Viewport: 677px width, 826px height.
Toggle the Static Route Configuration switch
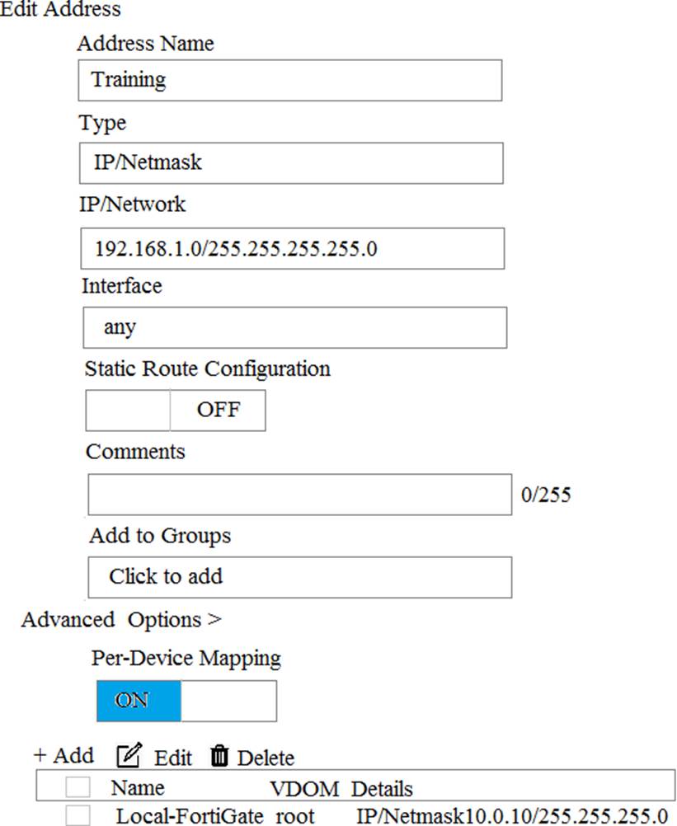pos(176,411)
